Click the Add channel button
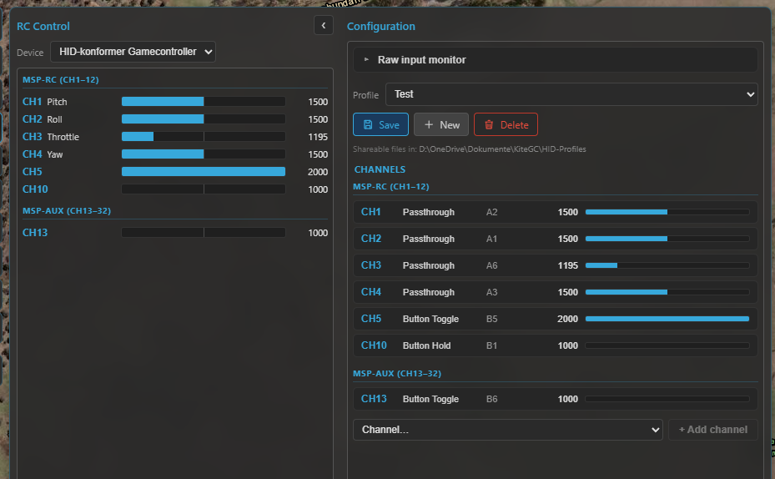 pyautogui.click(x=712, y=430)
